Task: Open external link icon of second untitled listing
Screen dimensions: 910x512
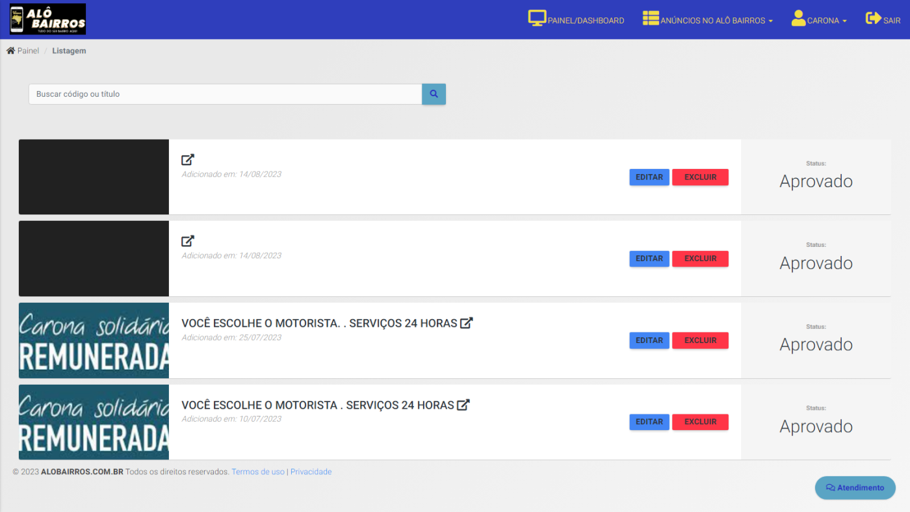Action: click(x=188, y=241)
